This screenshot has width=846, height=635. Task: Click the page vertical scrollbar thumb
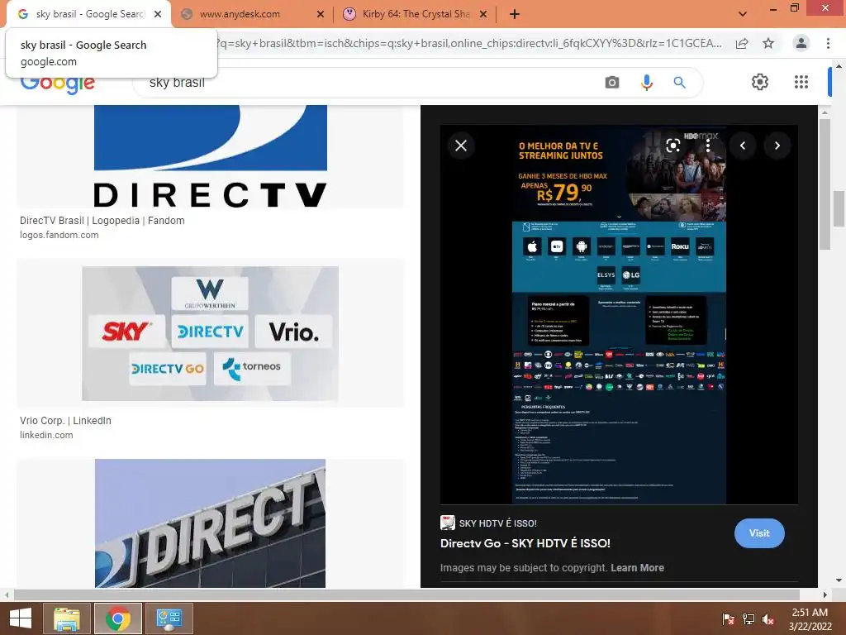pos(839,209)
